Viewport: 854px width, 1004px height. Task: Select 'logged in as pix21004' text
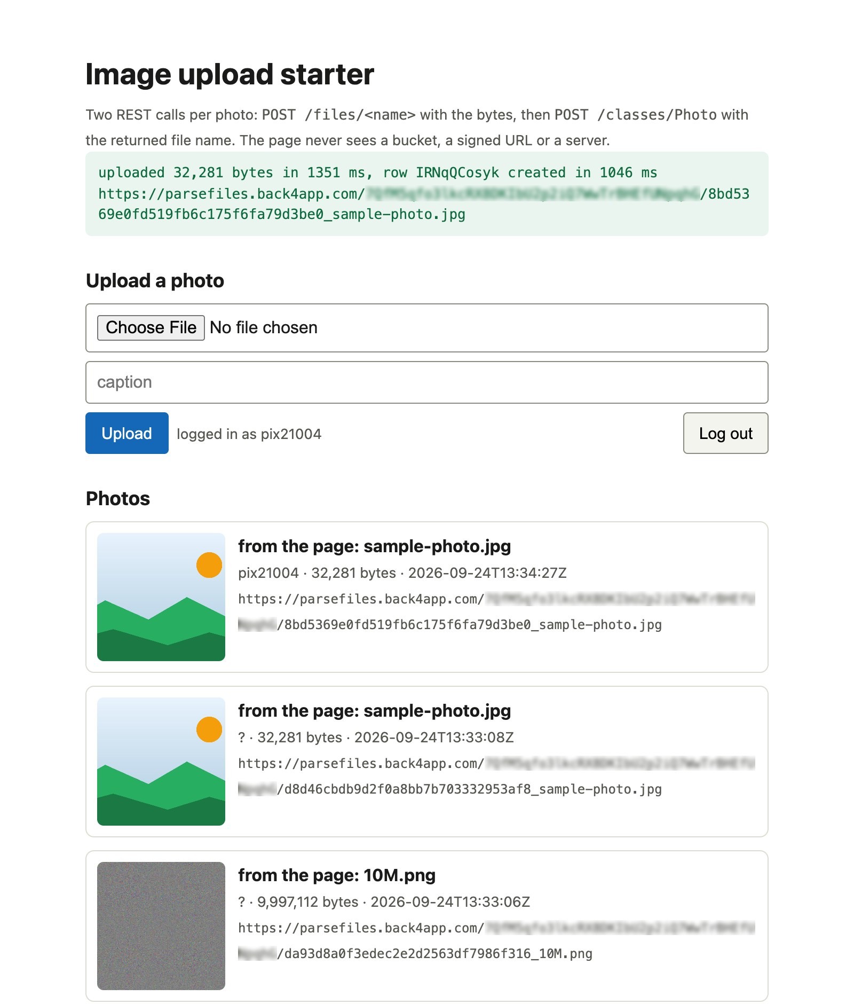coord(249,434)
